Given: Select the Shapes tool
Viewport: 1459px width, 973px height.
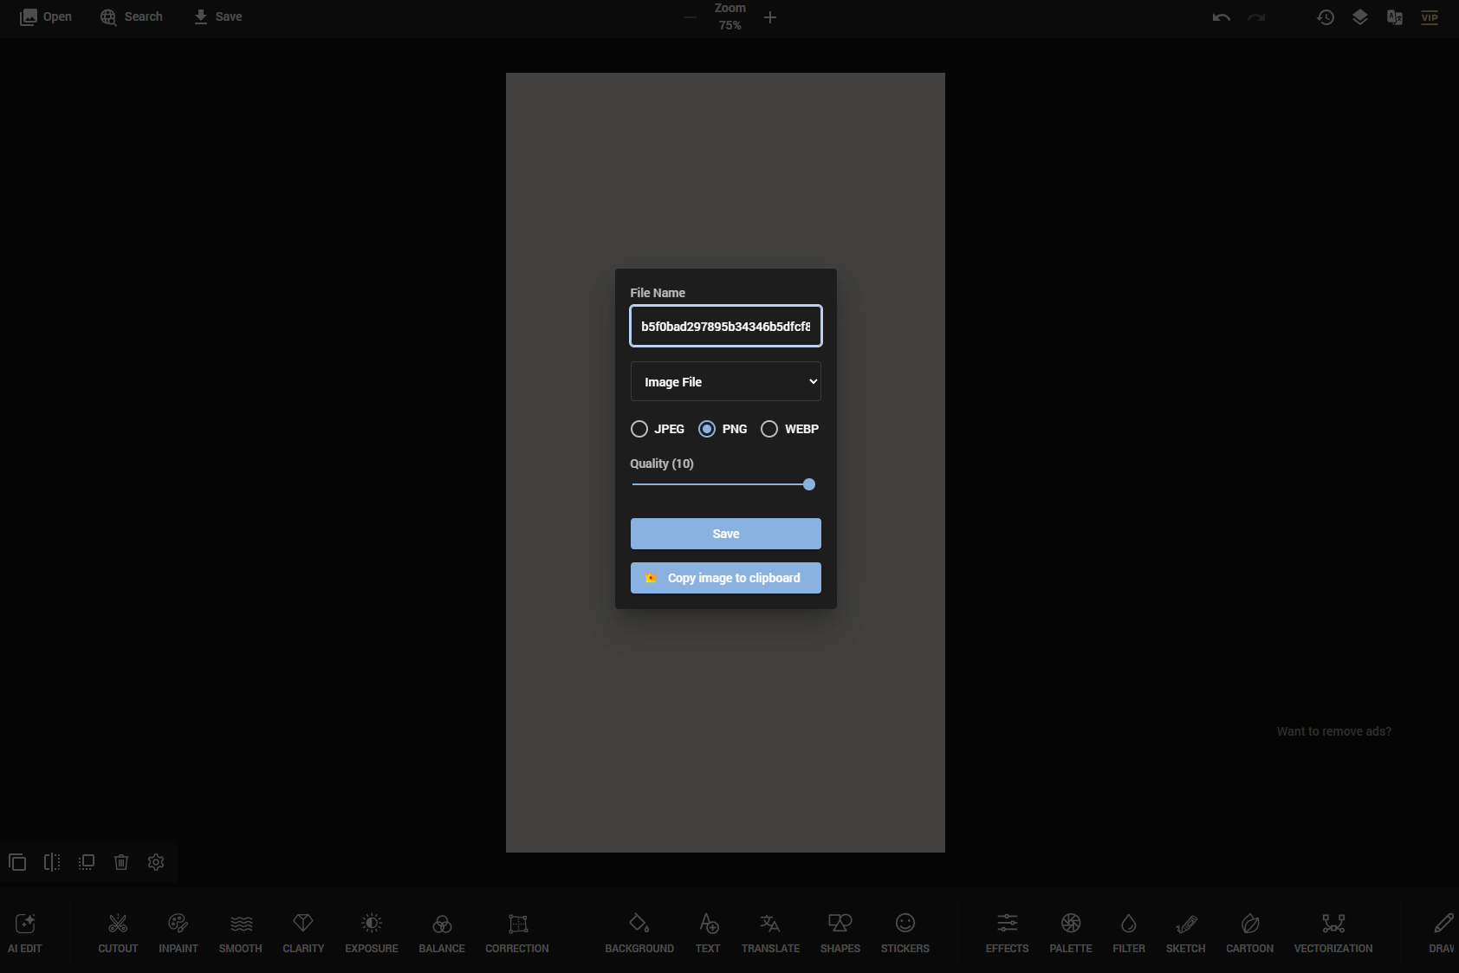Looking at the screenshot, I should click(x=840, y=932).
